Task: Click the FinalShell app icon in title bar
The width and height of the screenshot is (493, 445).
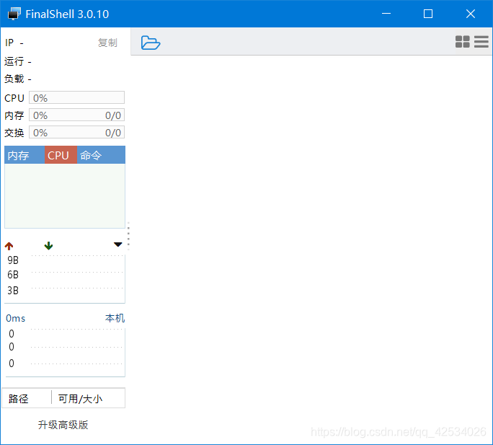Action: pos(14,14)
